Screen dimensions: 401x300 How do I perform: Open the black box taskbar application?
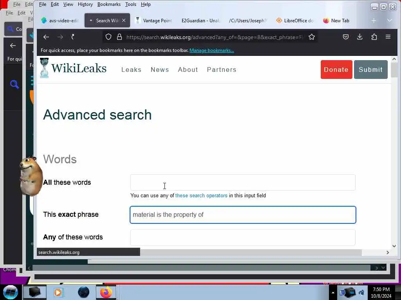pyautogui.click(x=34, y=292)
